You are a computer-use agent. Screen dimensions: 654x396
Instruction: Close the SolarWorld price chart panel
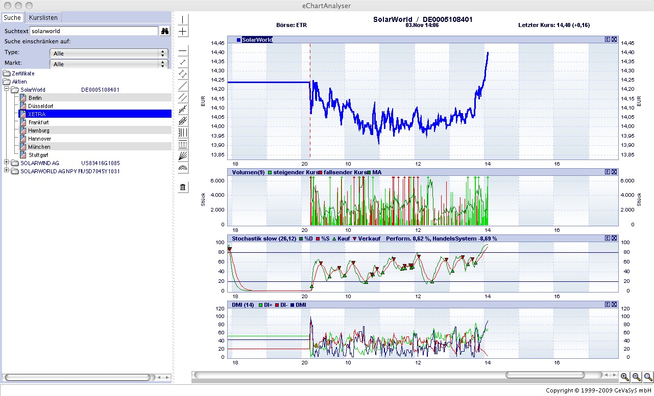tap(614, 39)
